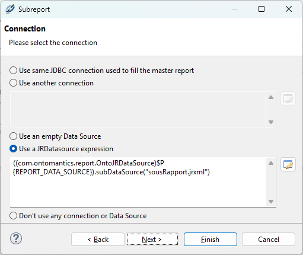Click text '{REPORT_DATA_SOURCE}).subDataSource' in expression

(78, 172)
